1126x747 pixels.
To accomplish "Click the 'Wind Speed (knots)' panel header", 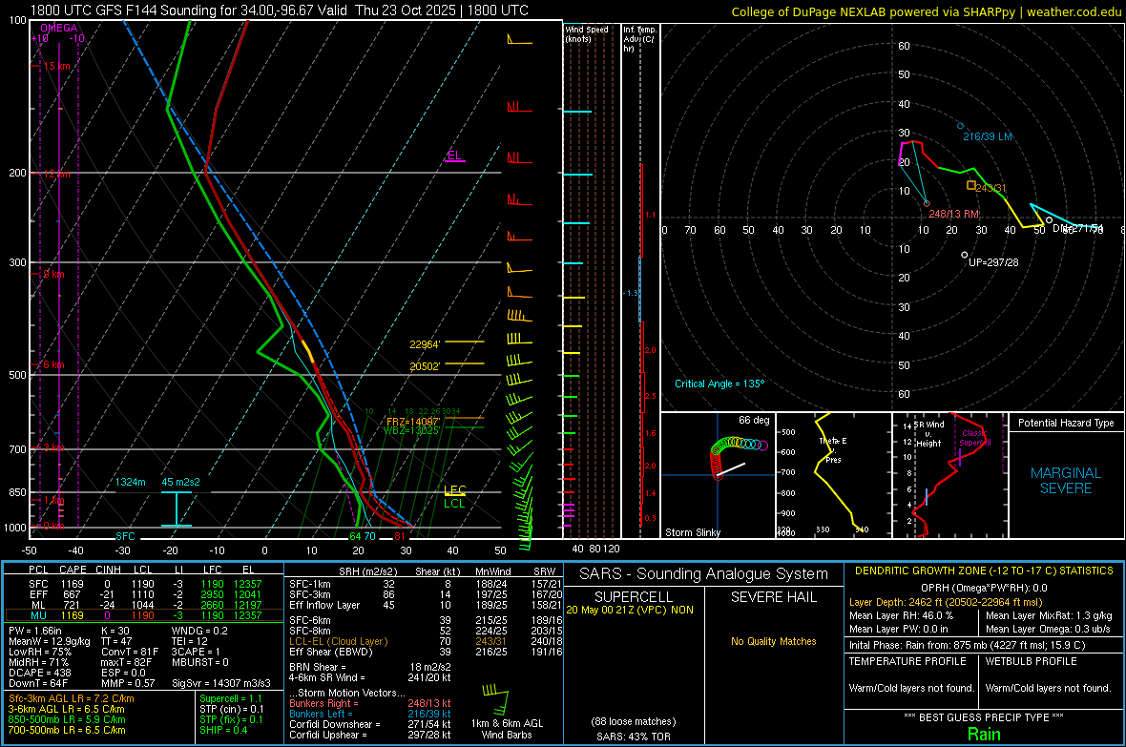I will coord(586,33).
